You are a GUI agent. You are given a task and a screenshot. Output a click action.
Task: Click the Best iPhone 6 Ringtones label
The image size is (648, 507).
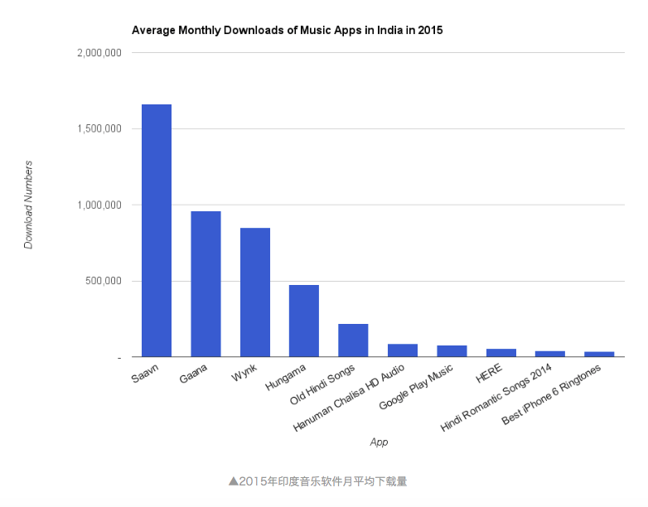[551, 394]
